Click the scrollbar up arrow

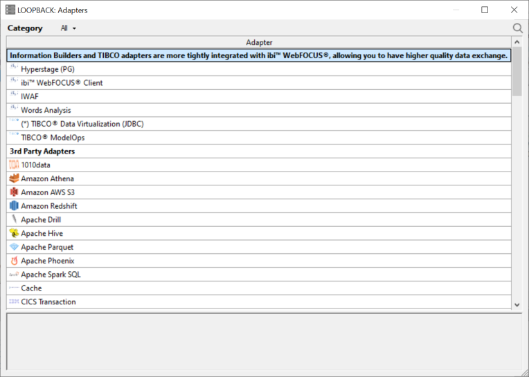tap(517, 42)
